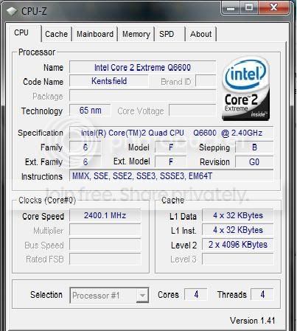
Task: Click the empty Package field
Action: click(143, 96)
